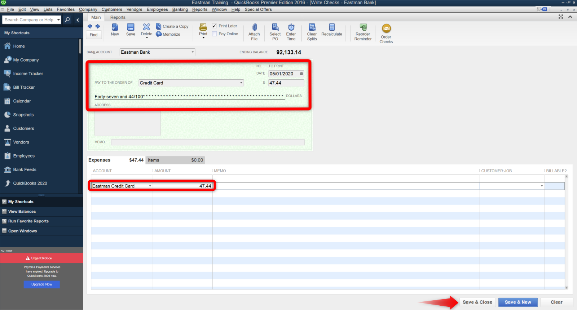Click the Print icon
The image size is (577, 310).
coord(203,27)
